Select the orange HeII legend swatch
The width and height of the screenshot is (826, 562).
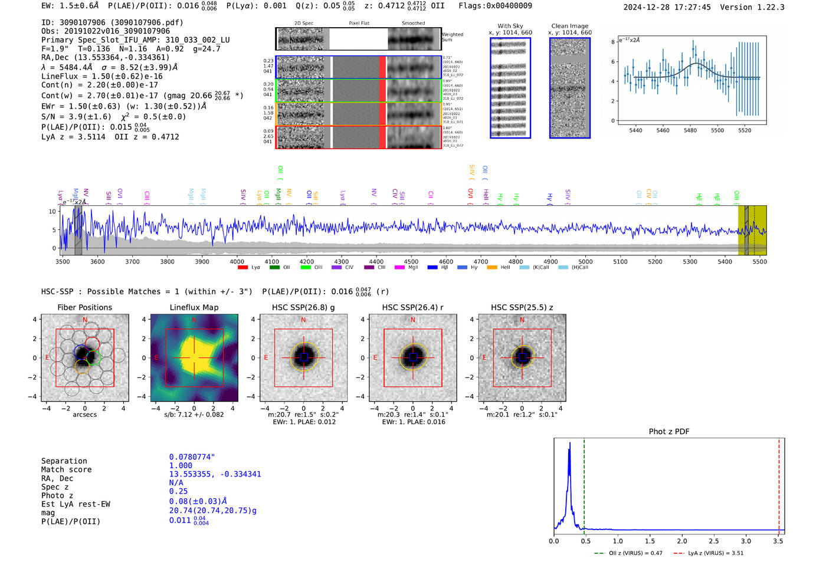tap(491, 268)
